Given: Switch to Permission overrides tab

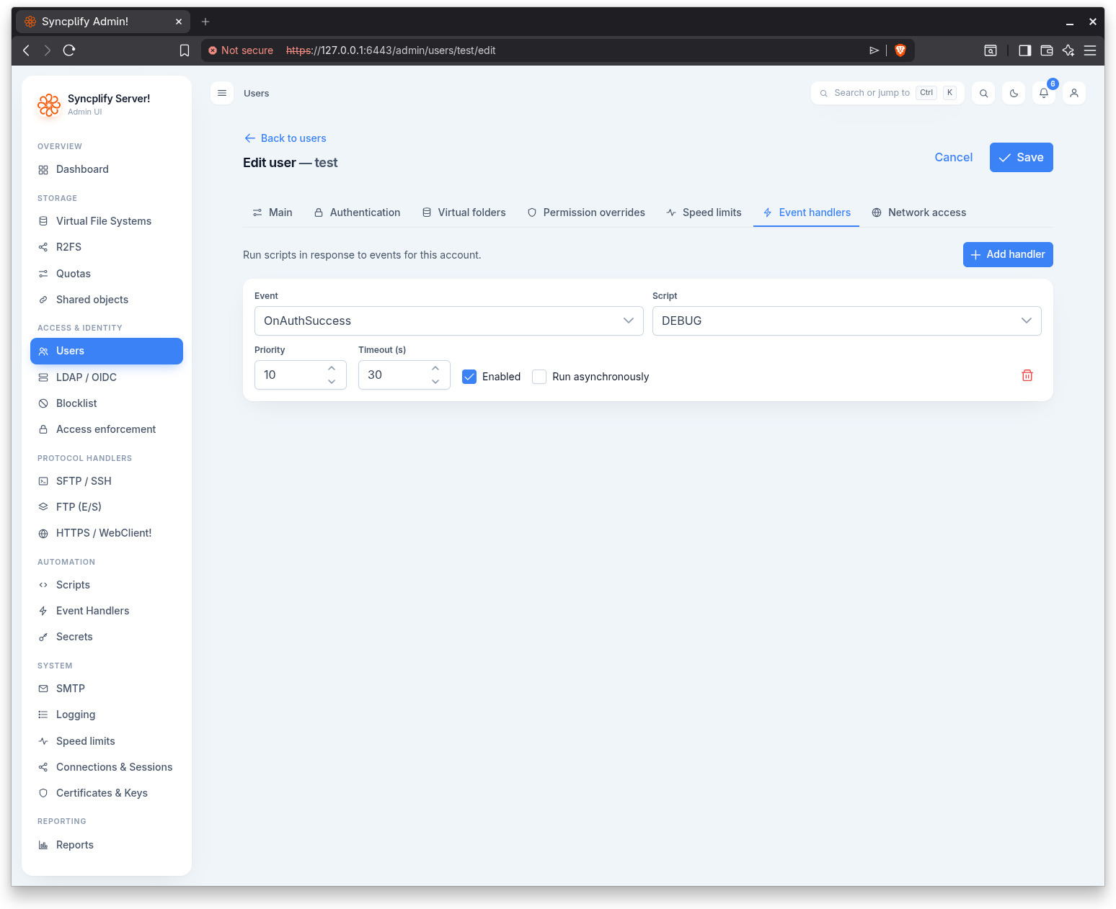Looking at the screenshot, I should click(586, 212).
